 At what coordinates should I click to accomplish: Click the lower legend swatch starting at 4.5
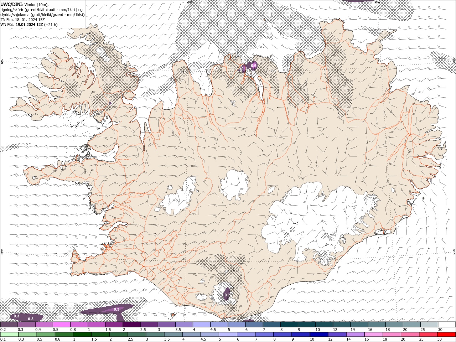(x=209, y=335)
